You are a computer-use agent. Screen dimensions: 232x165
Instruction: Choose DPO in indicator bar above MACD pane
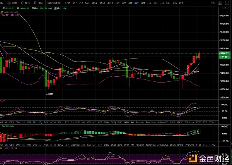click(126, 122)
